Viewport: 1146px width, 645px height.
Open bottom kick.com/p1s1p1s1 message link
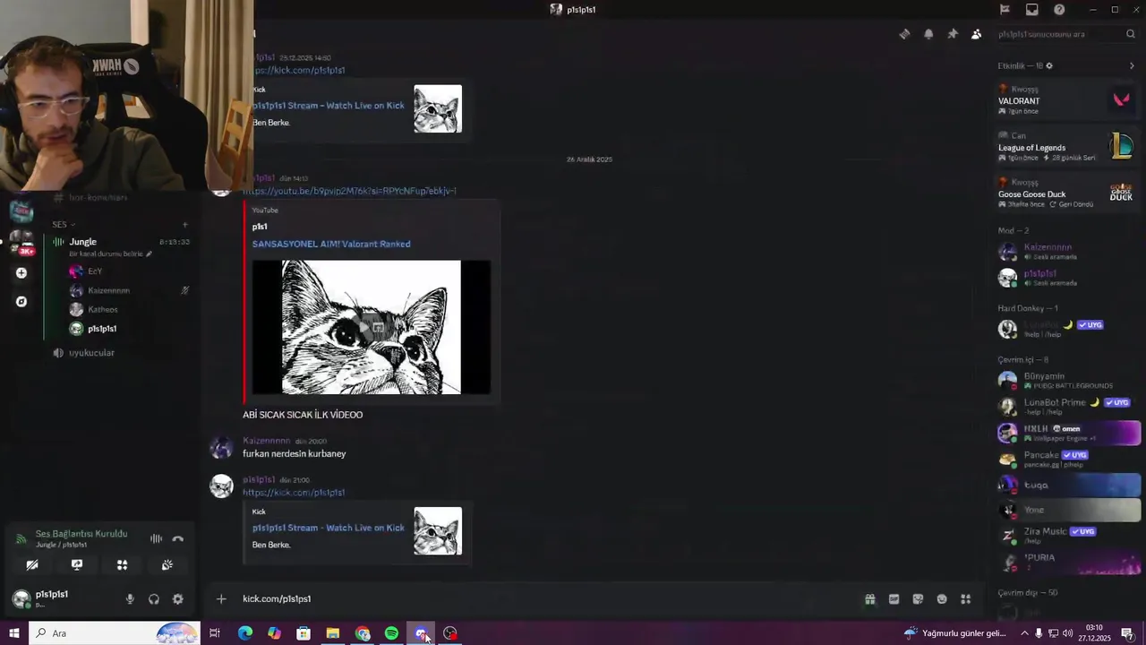294,492
